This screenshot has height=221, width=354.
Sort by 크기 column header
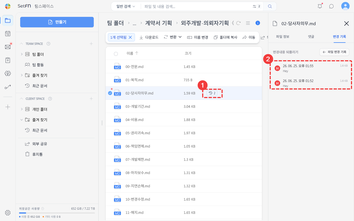pyautogui.click(x=188, y=53)
